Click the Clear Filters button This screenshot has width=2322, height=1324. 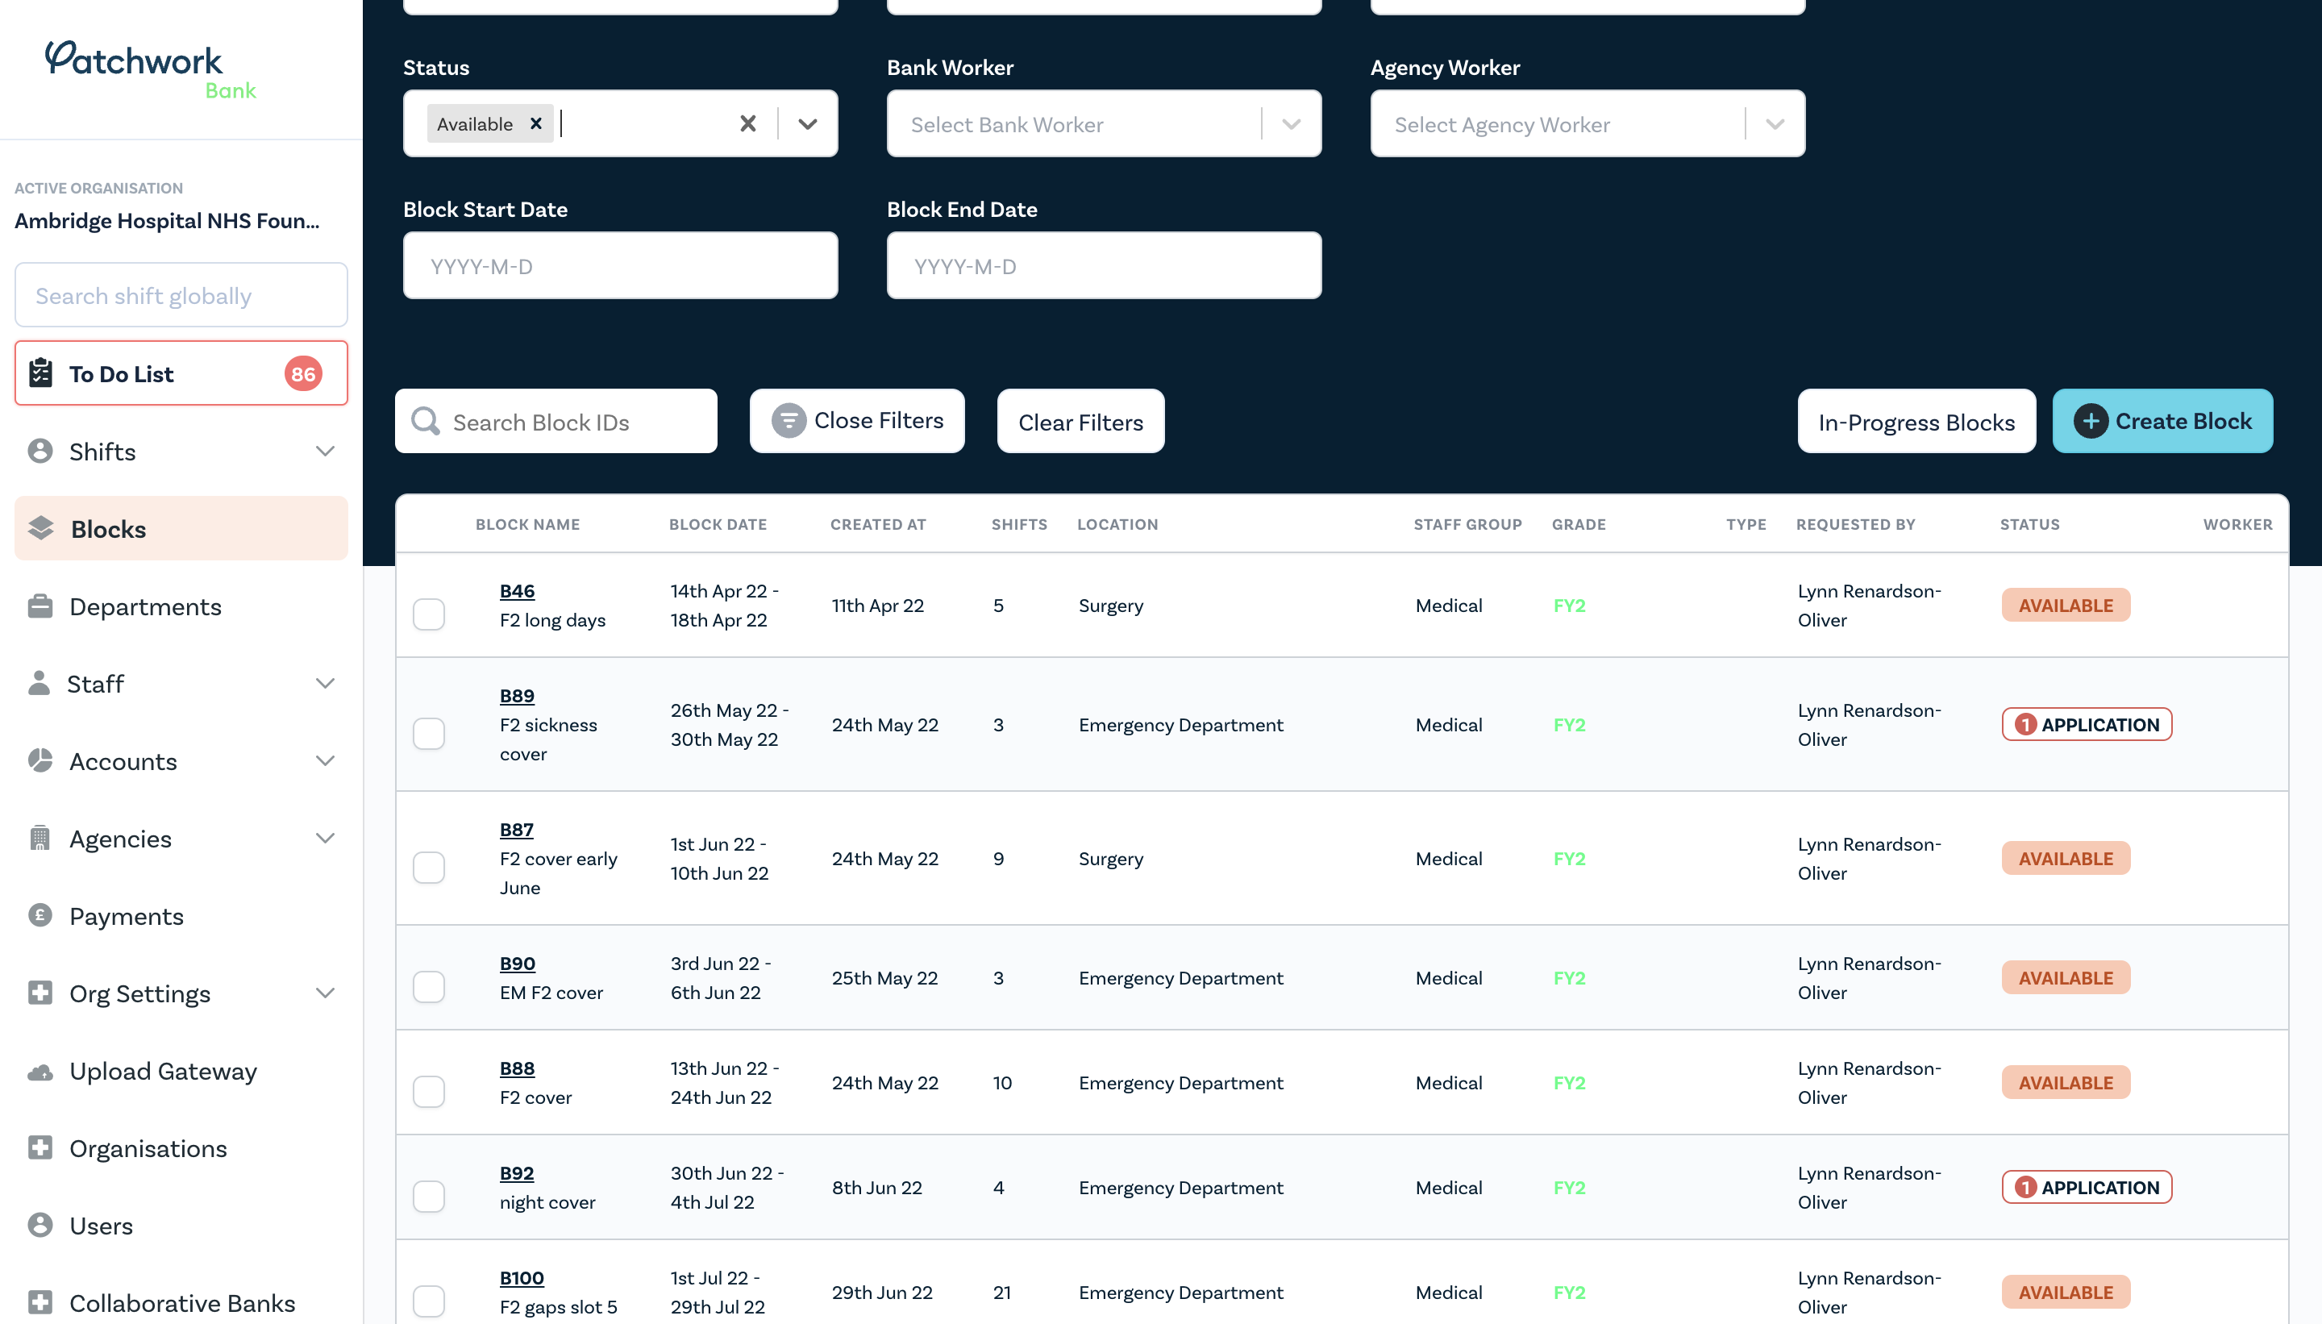1081,419
